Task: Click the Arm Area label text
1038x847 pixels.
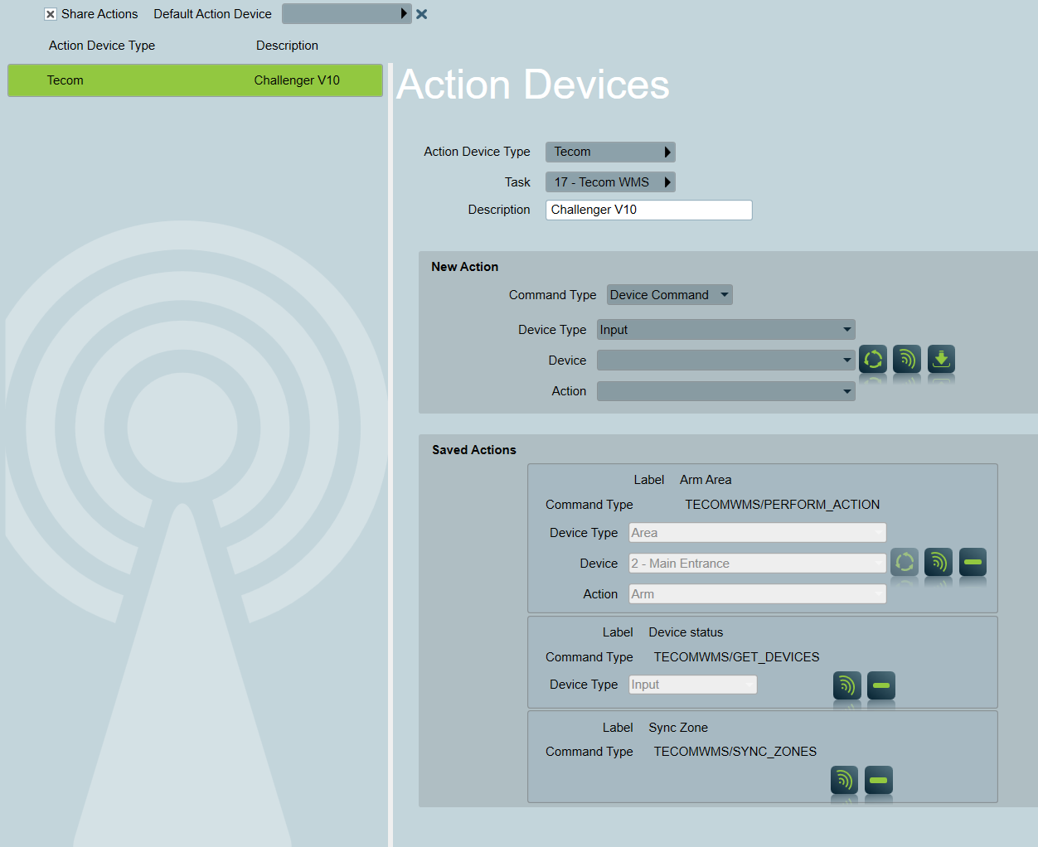Action: pos(706,480)
